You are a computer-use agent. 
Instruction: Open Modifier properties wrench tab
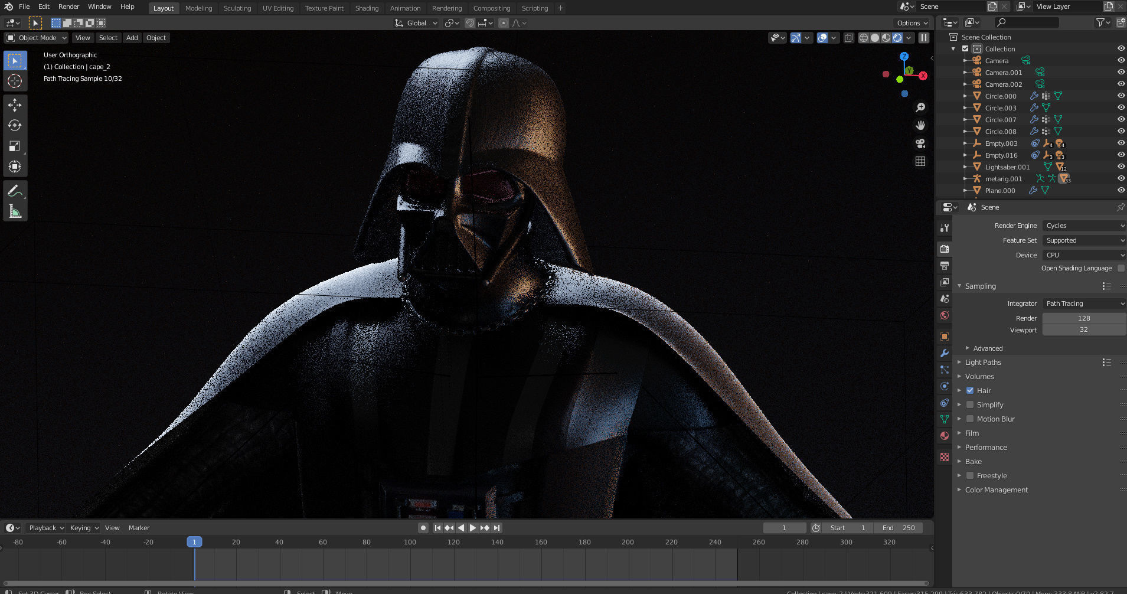pos(945,353)
